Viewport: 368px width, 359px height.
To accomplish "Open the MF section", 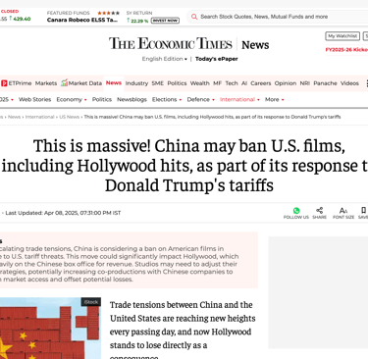I will pyautogui.click(x=217, y=83).
